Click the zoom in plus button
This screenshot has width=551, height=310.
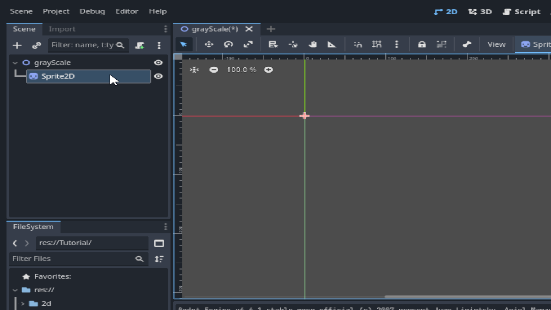pyautogui.click(x=268, y=70)
